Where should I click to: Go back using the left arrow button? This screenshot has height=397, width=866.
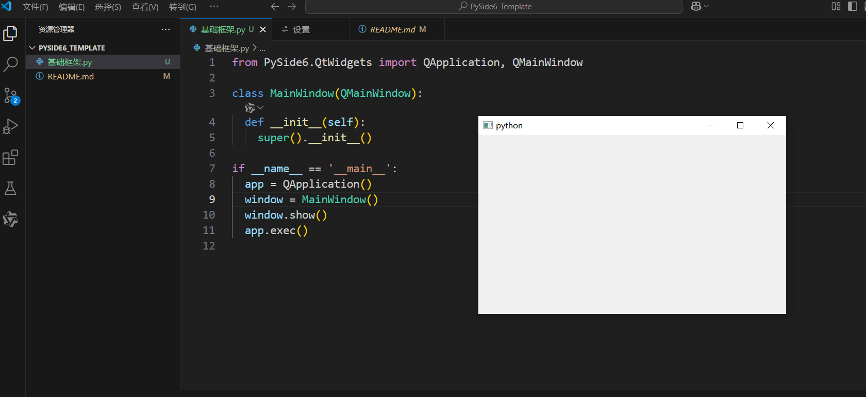pos(275,7)
